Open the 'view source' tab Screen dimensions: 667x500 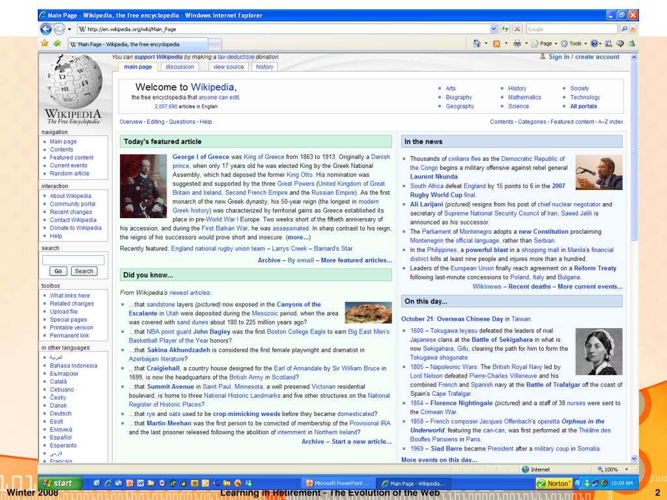[229, 67]
